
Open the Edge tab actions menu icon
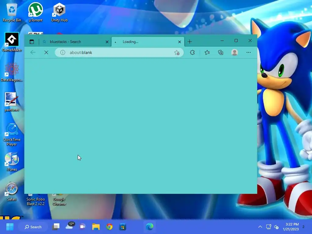click(x=32, y=42)
